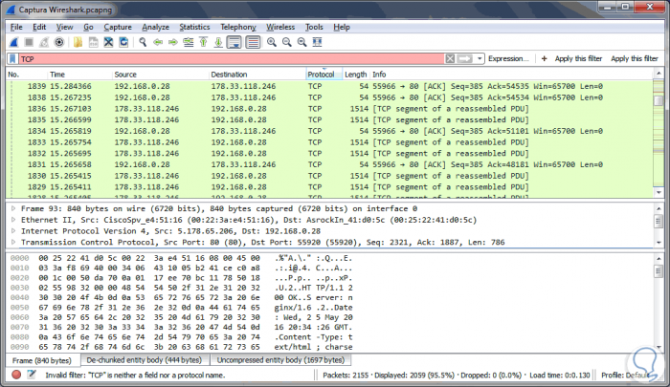Reload this capture file icon
Image resolution: width=670 pixels, height=387 pixels.
[x=123, y=42]
